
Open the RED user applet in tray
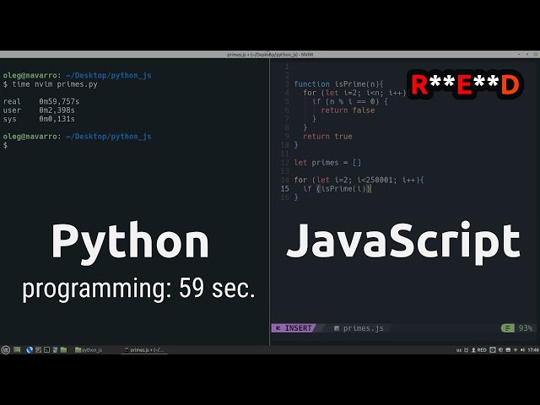click(479, 350)
